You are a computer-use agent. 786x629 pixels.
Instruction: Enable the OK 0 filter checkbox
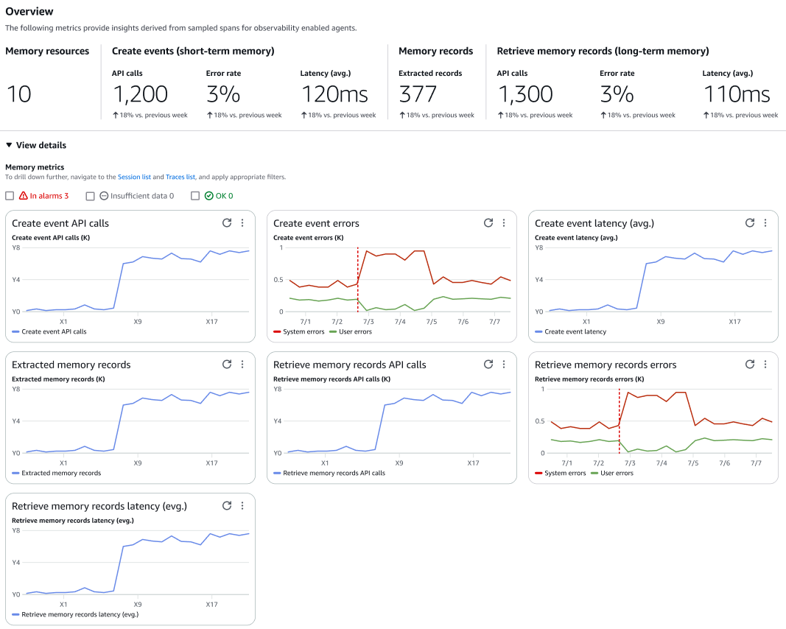[x=195, y=196]
